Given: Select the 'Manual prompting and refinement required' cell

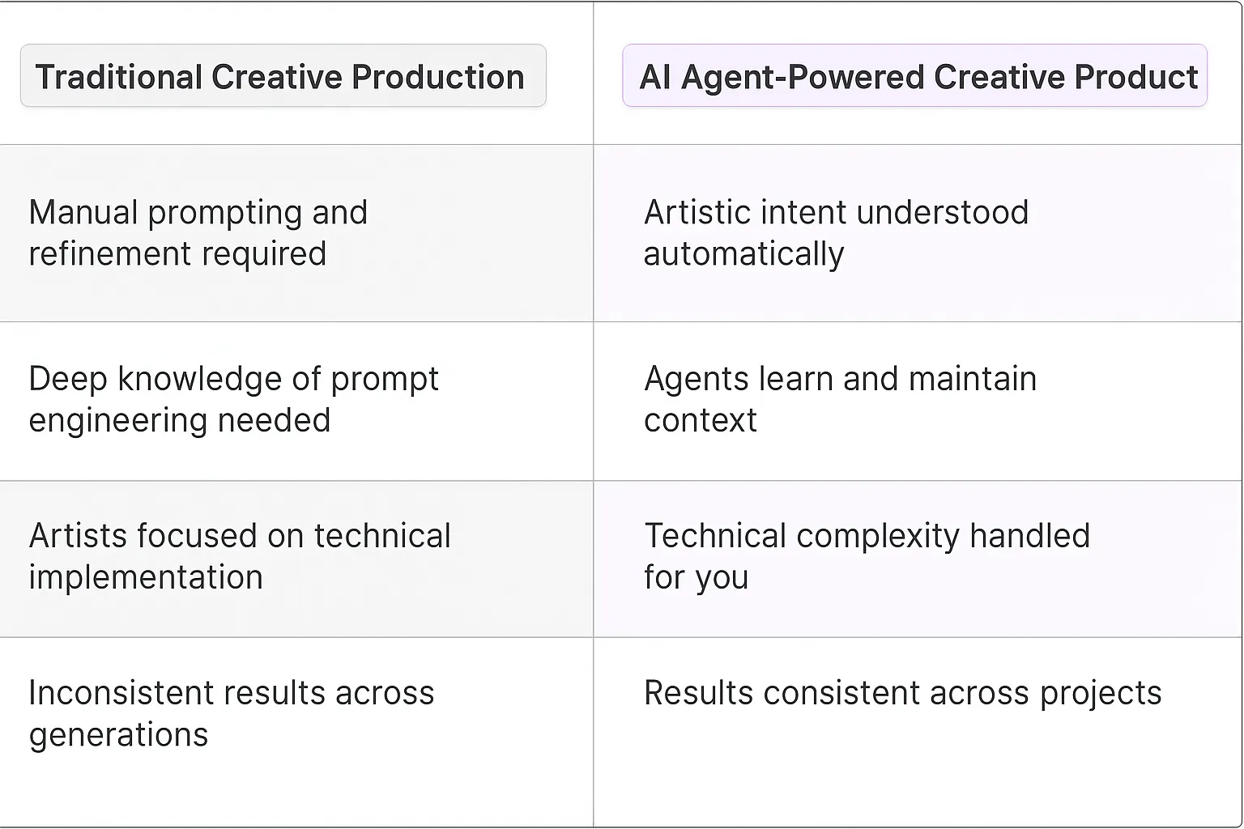Looking at the screenshot, I should coord(296,233).
